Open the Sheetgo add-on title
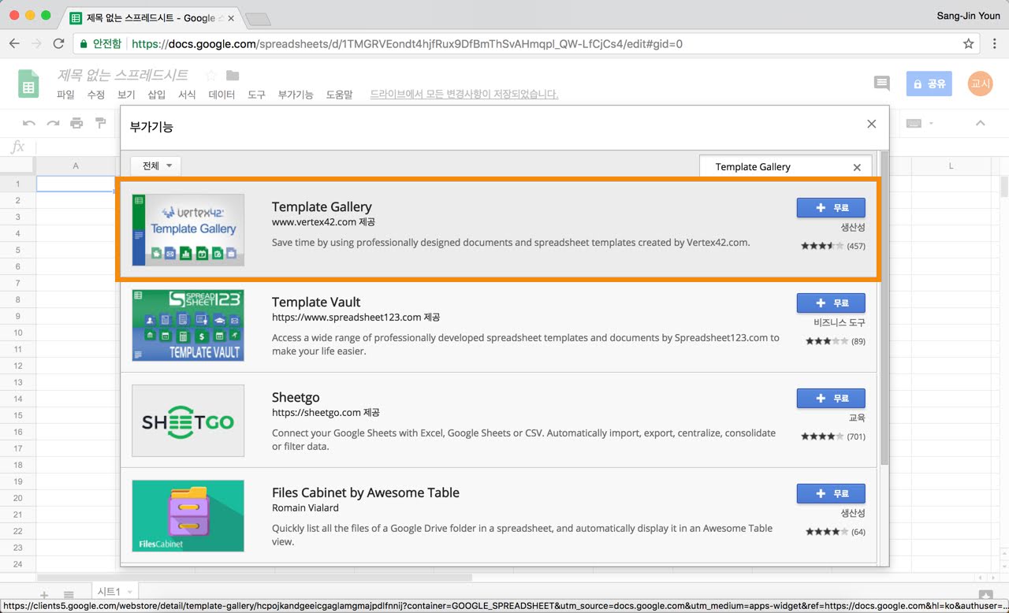Screen dimensions: 1009x613 click(296, 398)
